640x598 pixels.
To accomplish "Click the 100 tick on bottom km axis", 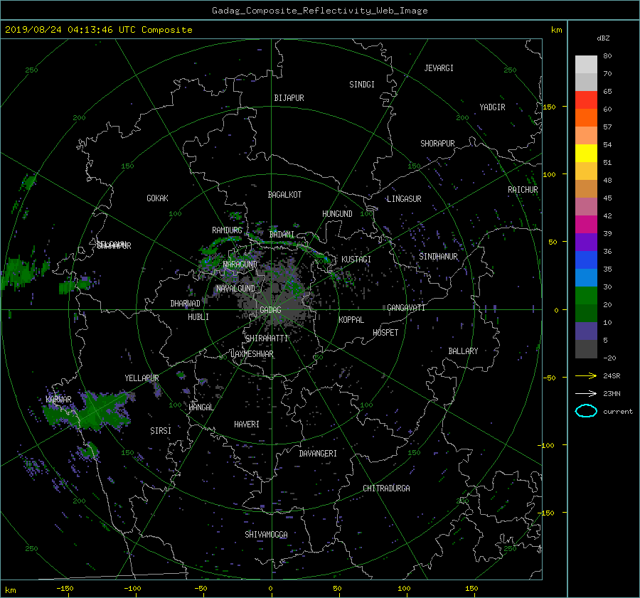I will coord(404,589).
